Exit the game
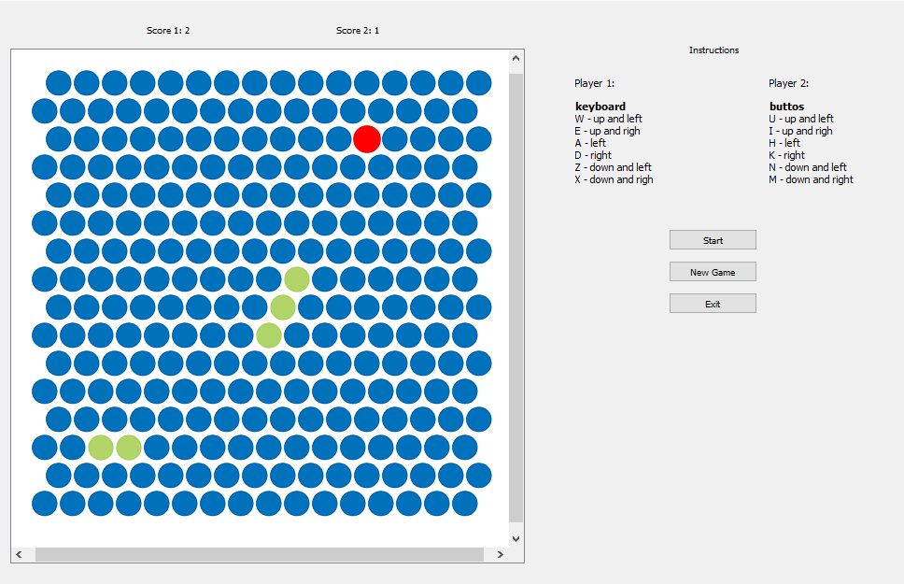Viewport: 904px width, 584px height. pyautogui.click(x=713, y=303)
